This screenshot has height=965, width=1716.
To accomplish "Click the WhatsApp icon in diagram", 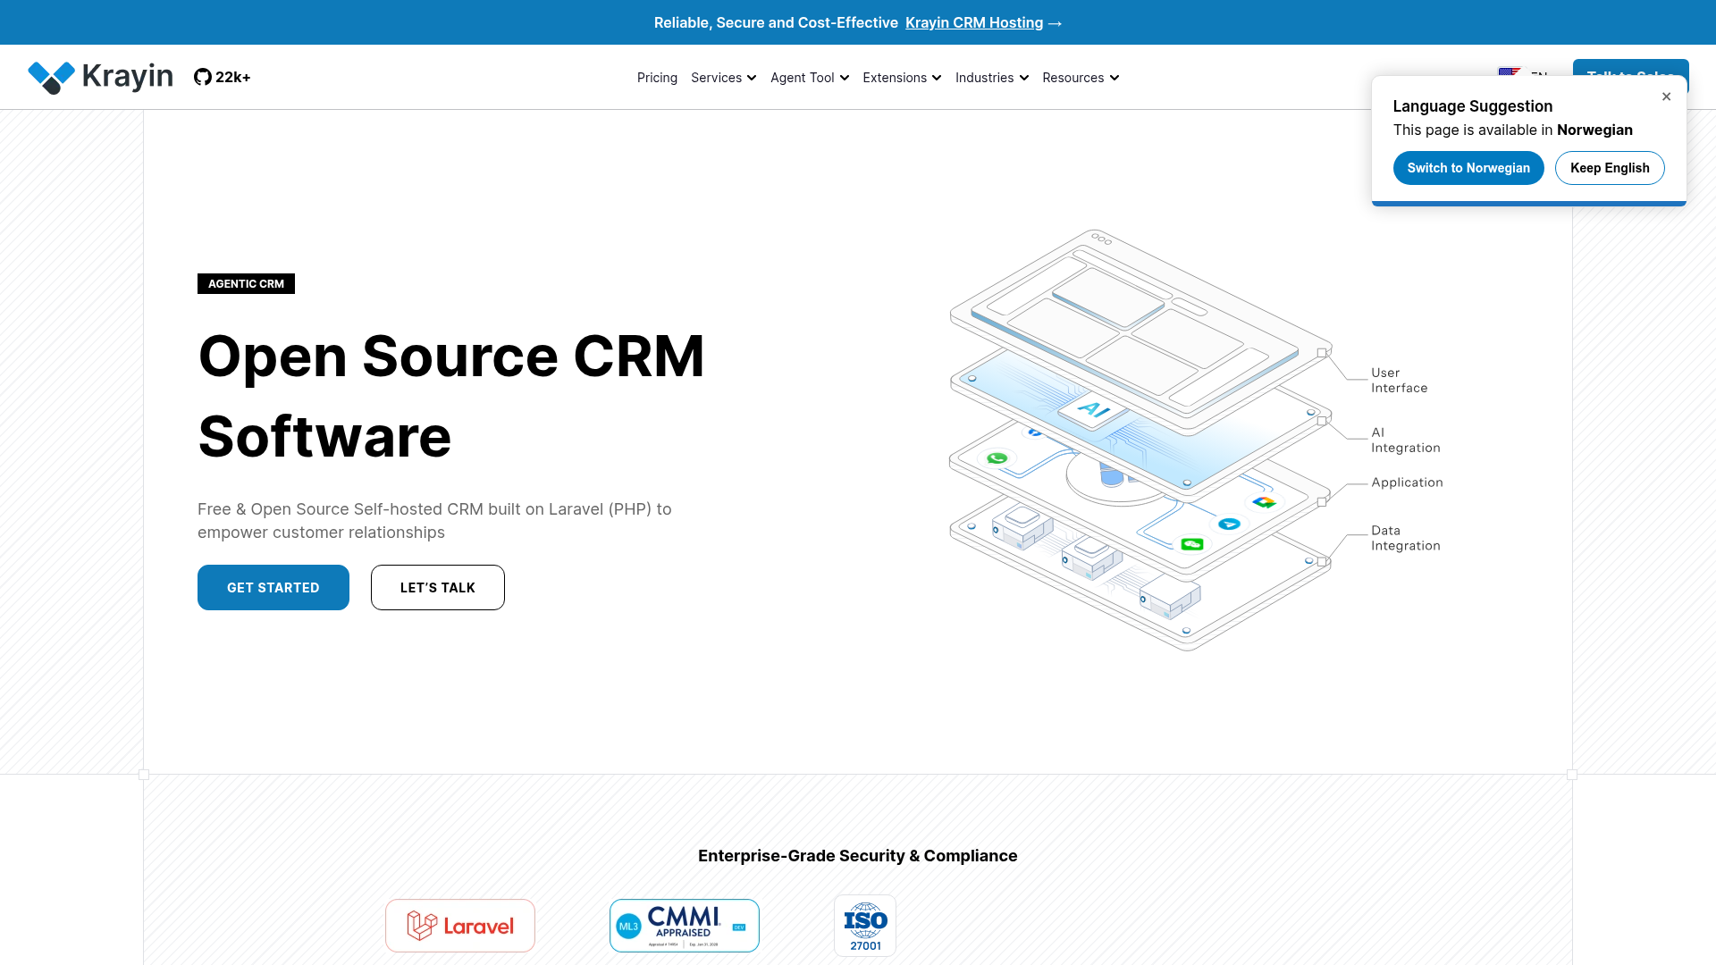I will (x=997, y=458).
